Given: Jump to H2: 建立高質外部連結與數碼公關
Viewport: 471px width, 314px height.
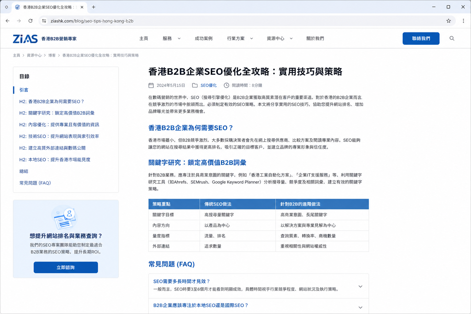Looking at the screenshot, I should click(52, 148).
